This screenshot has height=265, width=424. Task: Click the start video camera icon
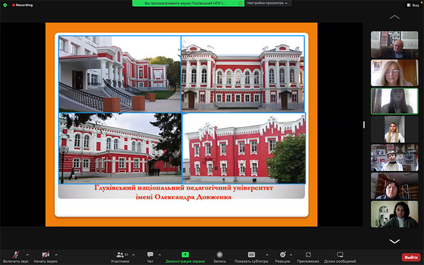coord(45,255)
